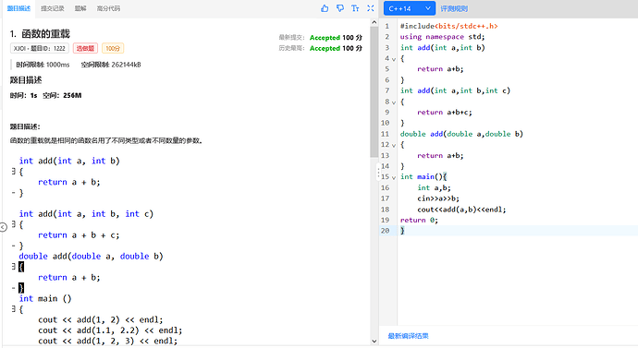The width and height of the screenshot is (638, 348).
Task: Click the XJOI 题目ID: 1222 tag
Action: click(x=40, y=48)
